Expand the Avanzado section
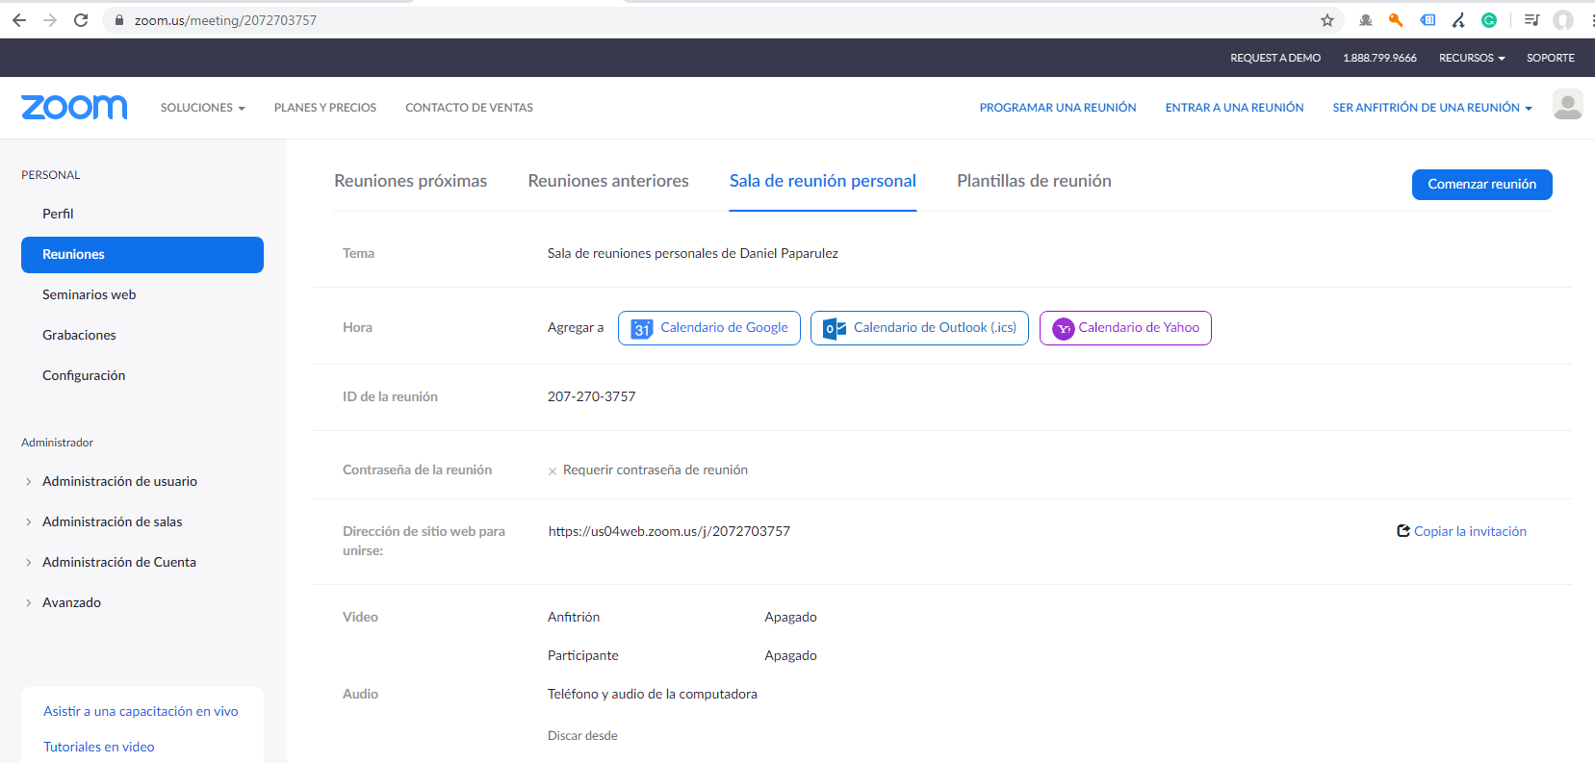 click(x=71, y=602)
